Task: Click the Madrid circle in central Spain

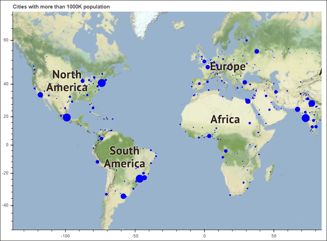Action: (199, 84)
